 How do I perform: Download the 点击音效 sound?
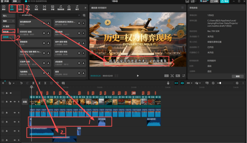(84, 63)
